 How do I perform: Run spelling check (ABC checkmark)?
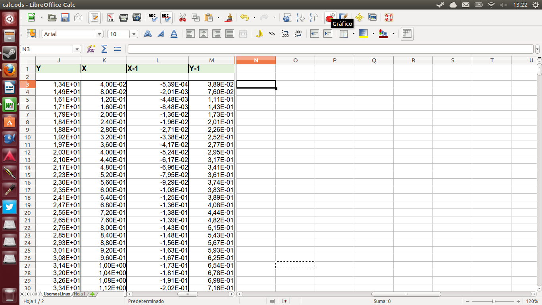tap(153, 17)
